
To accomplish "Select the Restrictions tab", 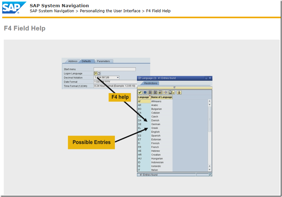I will click(x=151, y=83).
